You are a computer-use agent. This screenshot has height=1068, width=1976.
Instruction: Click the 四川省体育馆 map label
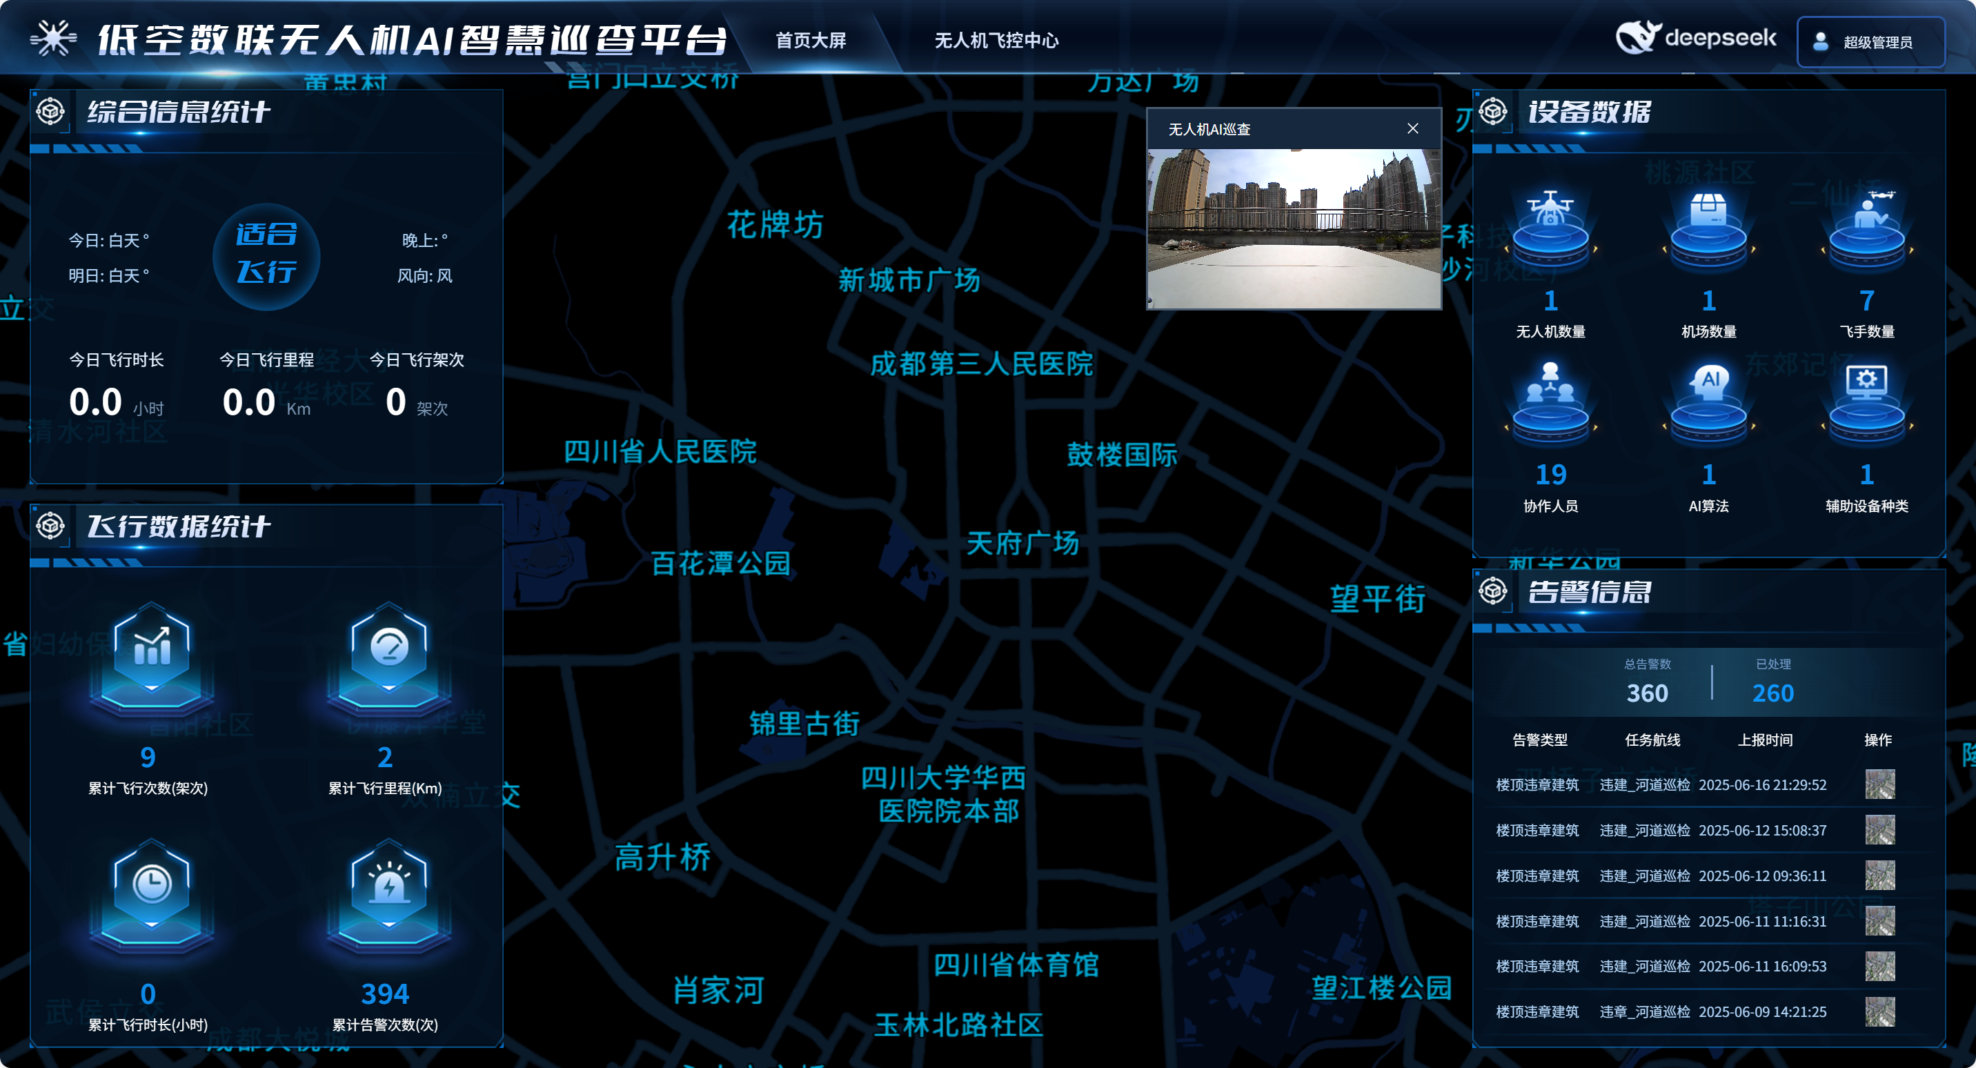pos(1016,965)
